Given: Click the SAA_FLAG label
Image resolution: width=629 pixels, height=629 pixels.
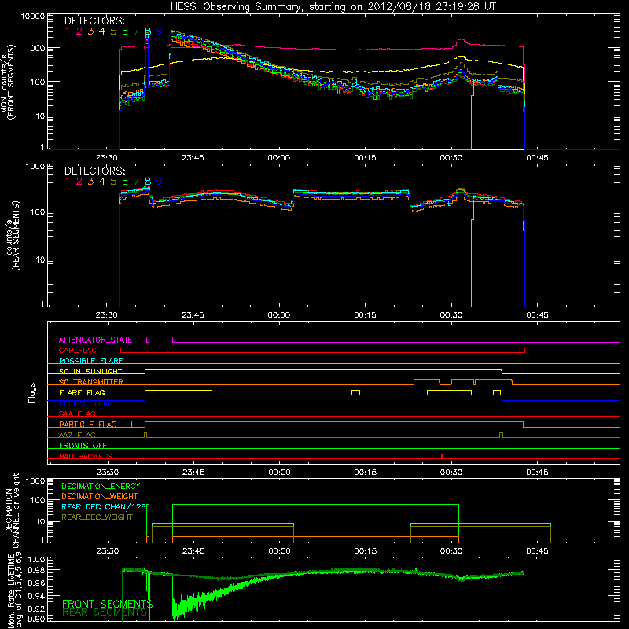Looking at the screenshot, I should click(x=77, y=414).
